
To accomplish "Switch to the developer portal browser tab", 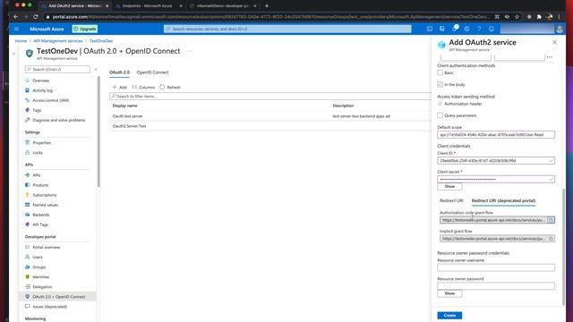I will (223, 6).
